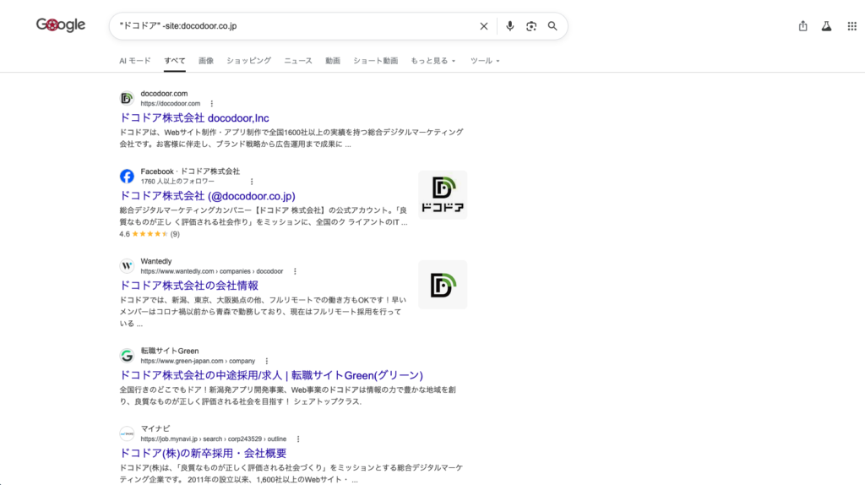Select the すべて tab
This screenshot has height=485, width=865.
pos(174,61)
